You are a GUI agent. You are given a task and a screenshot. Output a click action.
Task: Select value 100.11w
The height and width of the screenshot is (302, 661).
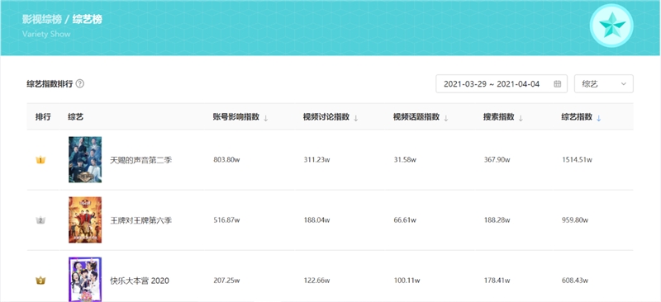[407, 280]
